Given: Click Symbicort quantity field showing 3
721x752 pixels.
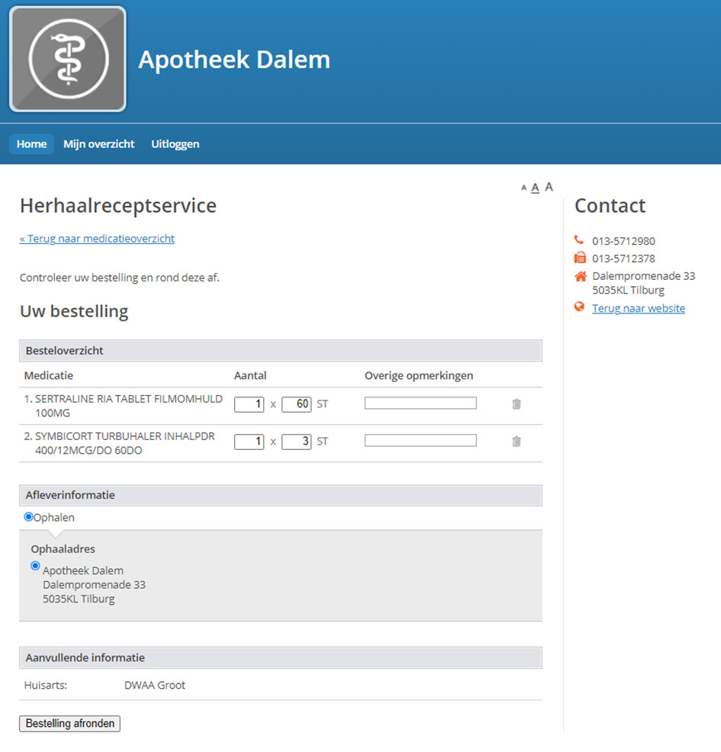Looking at the screenshot, I should point(297,442).
